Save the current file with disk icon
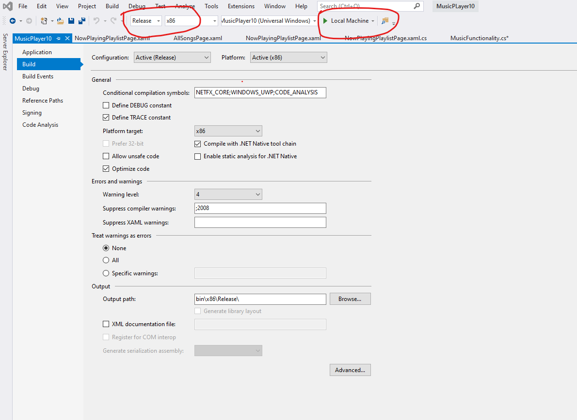Viewport: 577px width, 420px height. tap(71, 21)
